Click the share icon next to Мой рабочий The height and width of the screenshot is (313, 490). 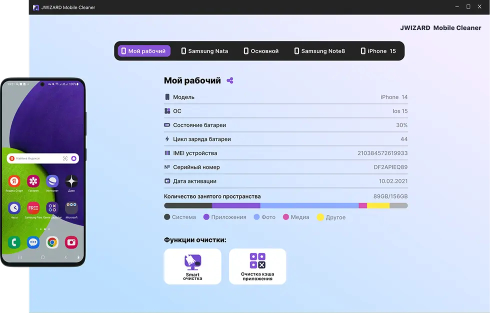click(x=230, y=80)
